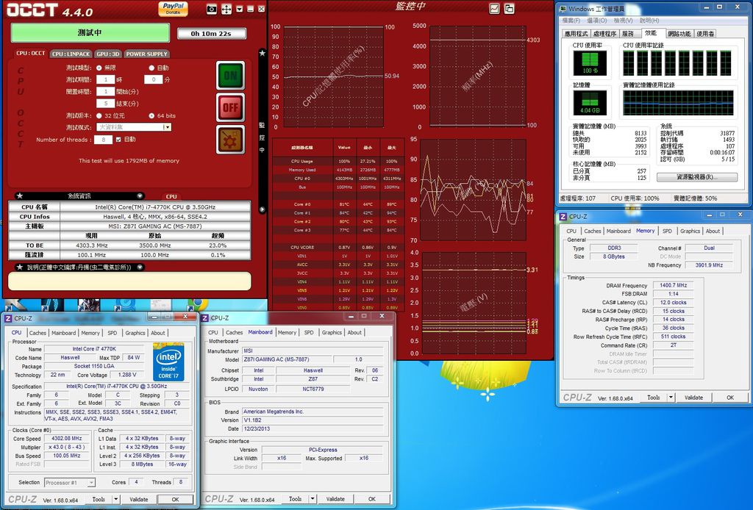Open the 處理程序 tab in Task Manager
753x510 pixels.
click(x=604, y=34)
